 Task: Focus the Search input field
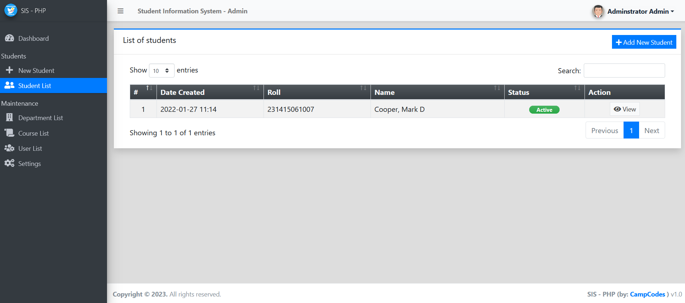624,70
